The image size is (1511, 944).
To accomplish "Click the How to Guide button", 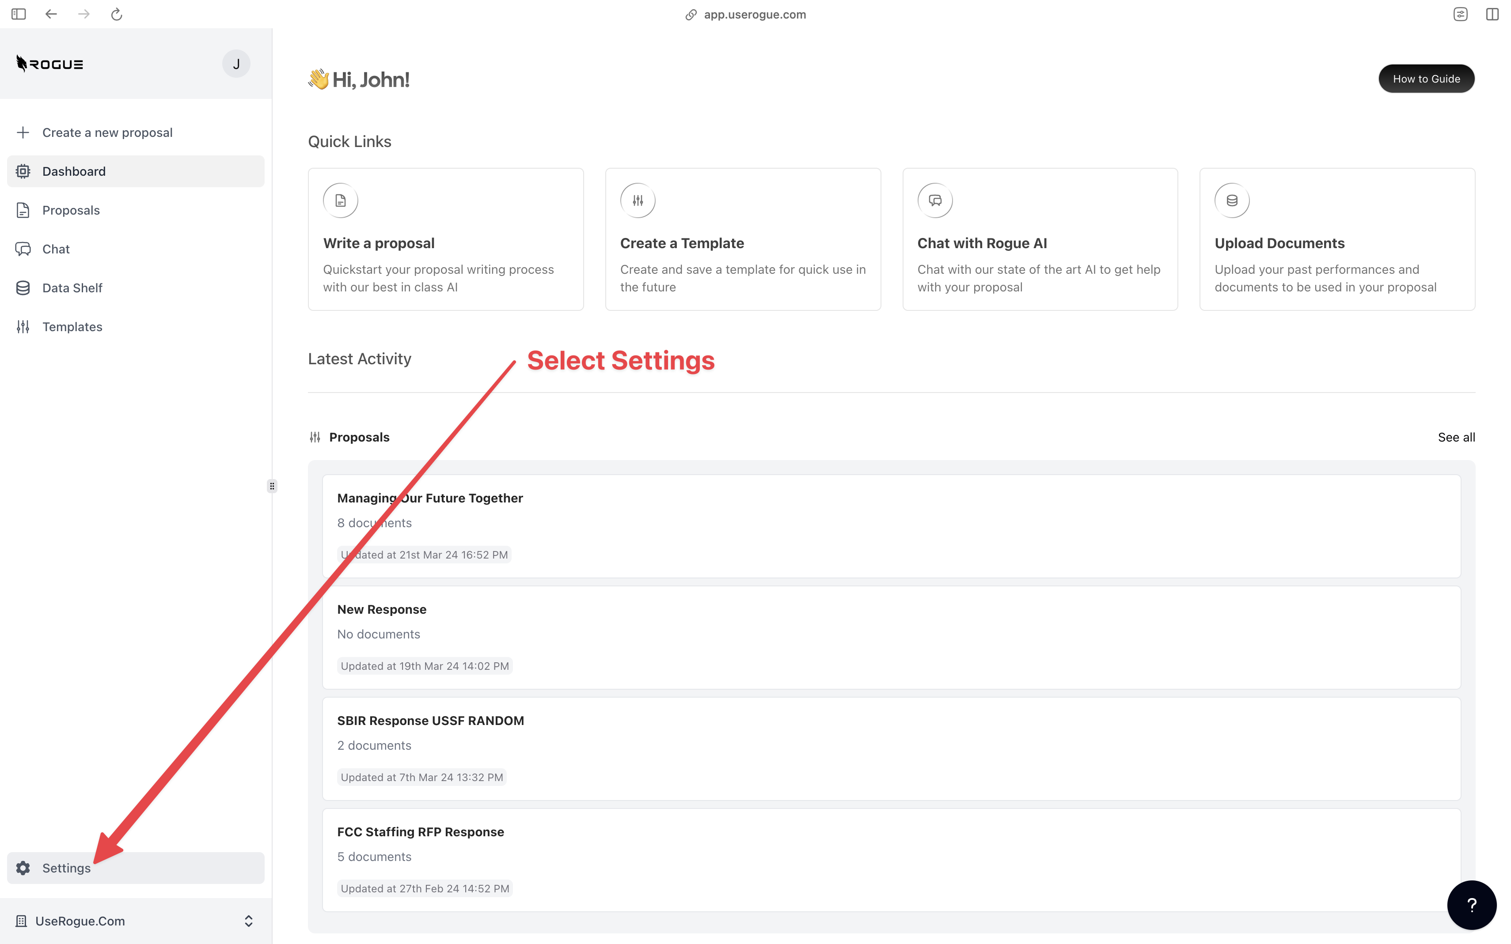I will tap(1426, 79).
